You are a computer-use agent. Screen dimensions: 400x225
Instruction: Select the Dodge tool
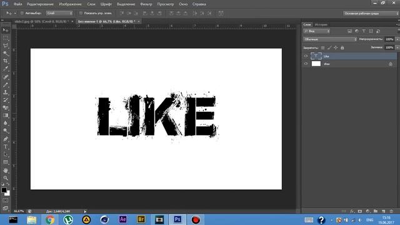click(x=6, y=131)
